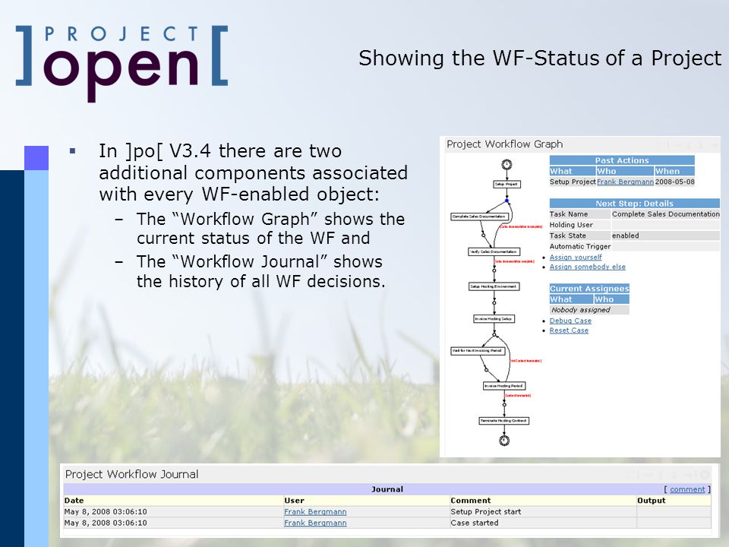Click the Setup Project cell in Past Actions
The width and height of the screenshot is (729, 547).
(573, 182)
